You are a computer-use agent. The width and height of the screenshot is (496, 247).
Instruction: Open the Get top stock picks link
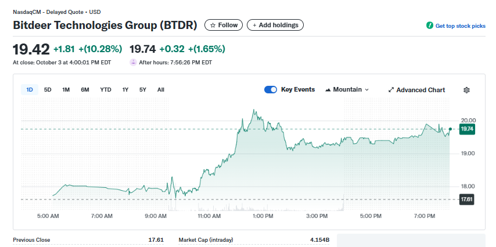[x=460, y=26]
